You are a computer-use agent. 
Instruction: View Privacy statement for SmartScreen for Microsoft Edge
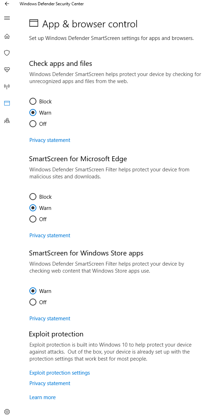tap(50, 235)
